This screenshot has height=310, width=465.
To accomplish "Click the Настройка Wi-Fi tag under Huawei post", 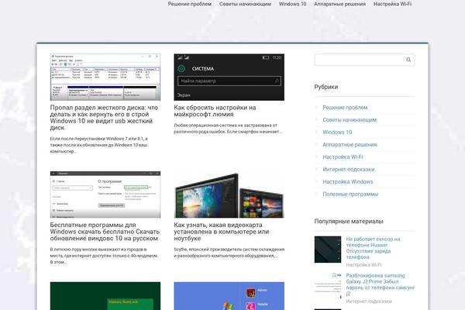I will (363, 265).
